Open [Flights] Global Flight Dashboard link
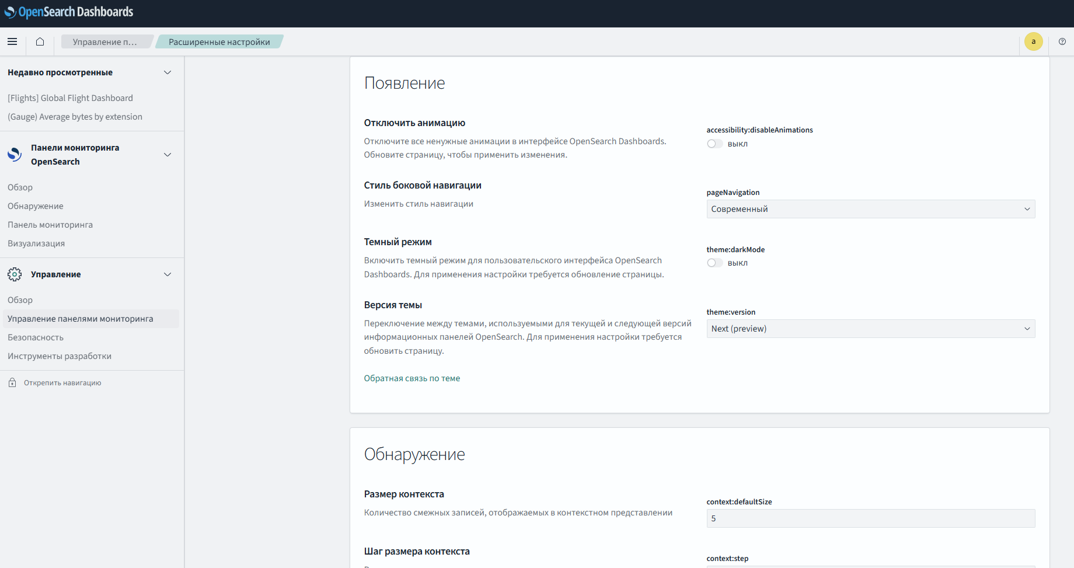Viewport: 1074px width, 568px height. click(70, 98)
